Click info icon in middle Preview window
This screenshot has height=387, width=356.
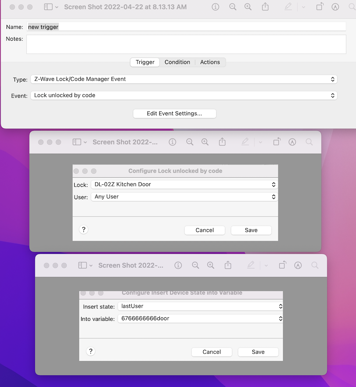click(x=173, y=142)
